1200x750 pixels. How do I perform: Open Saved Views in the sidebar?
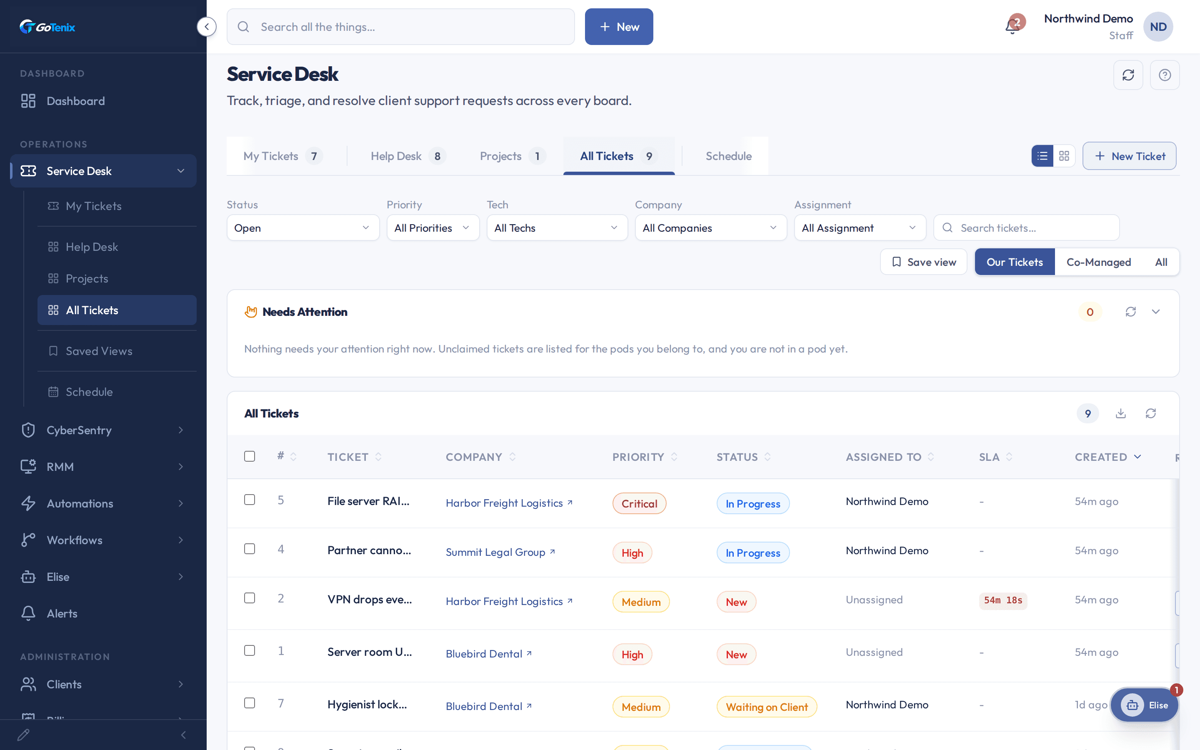(117, 351)
